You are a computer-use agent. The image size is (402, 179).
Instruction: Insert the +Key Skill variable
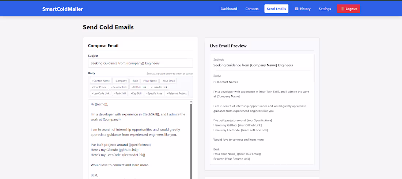pyautogui.click(x=136, y=94)
